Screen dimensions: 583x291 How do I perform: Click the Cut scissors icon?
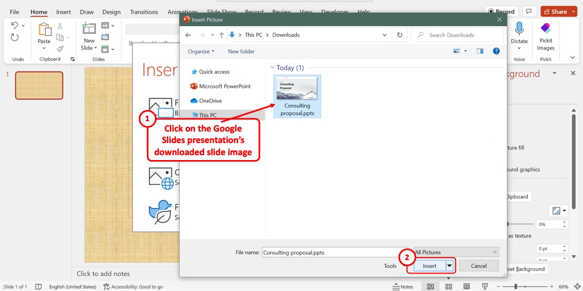click(x=60, y=26)
